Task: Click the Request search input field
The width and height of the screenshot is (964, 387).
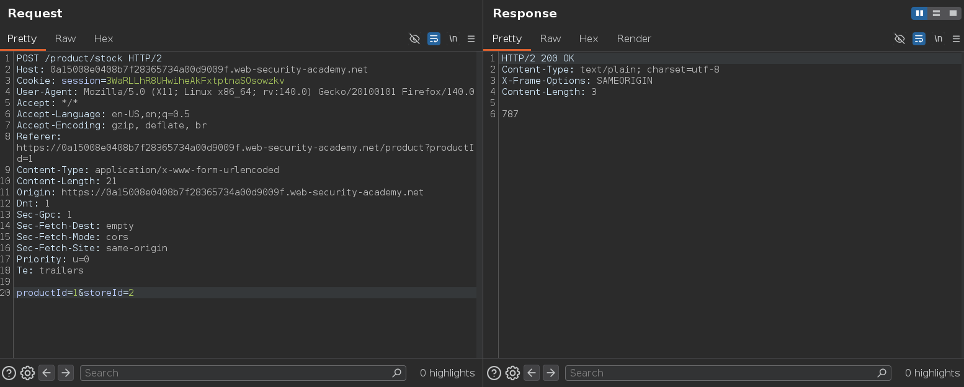Action: (243, 373)
